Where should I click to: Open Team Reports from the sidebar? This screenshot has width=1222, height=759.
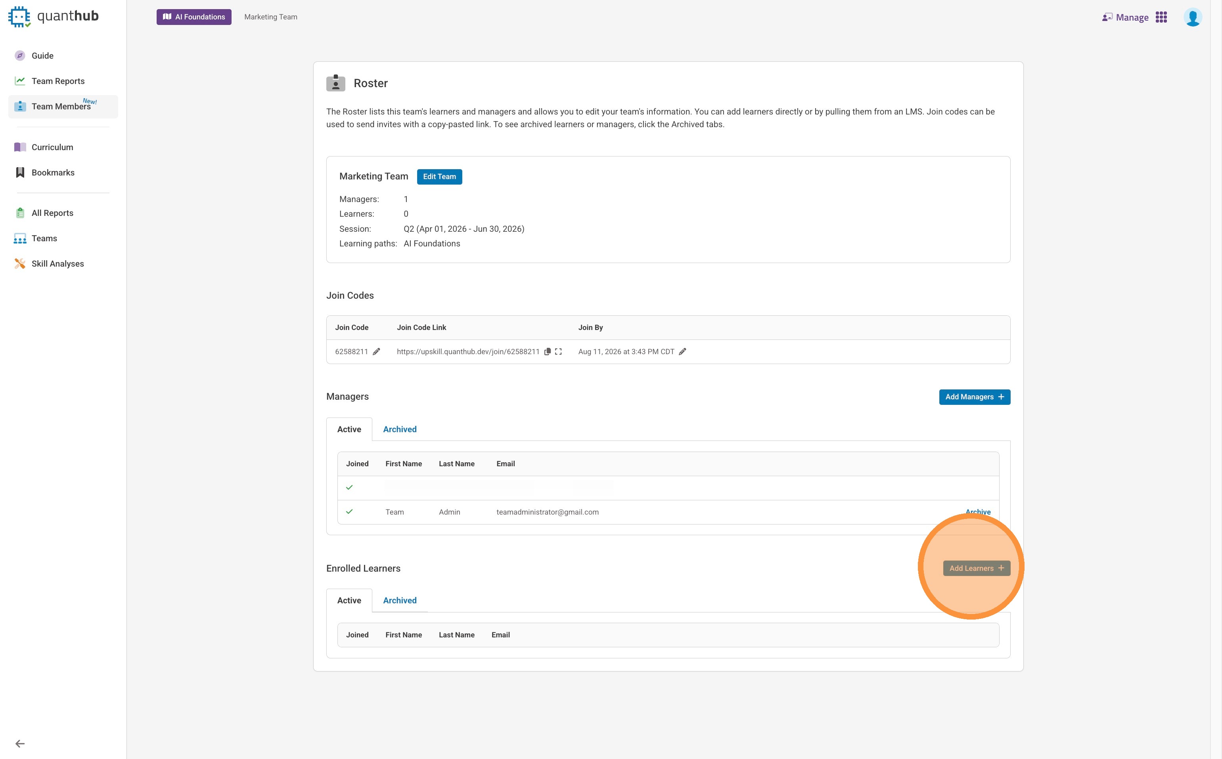pos(58,81)
